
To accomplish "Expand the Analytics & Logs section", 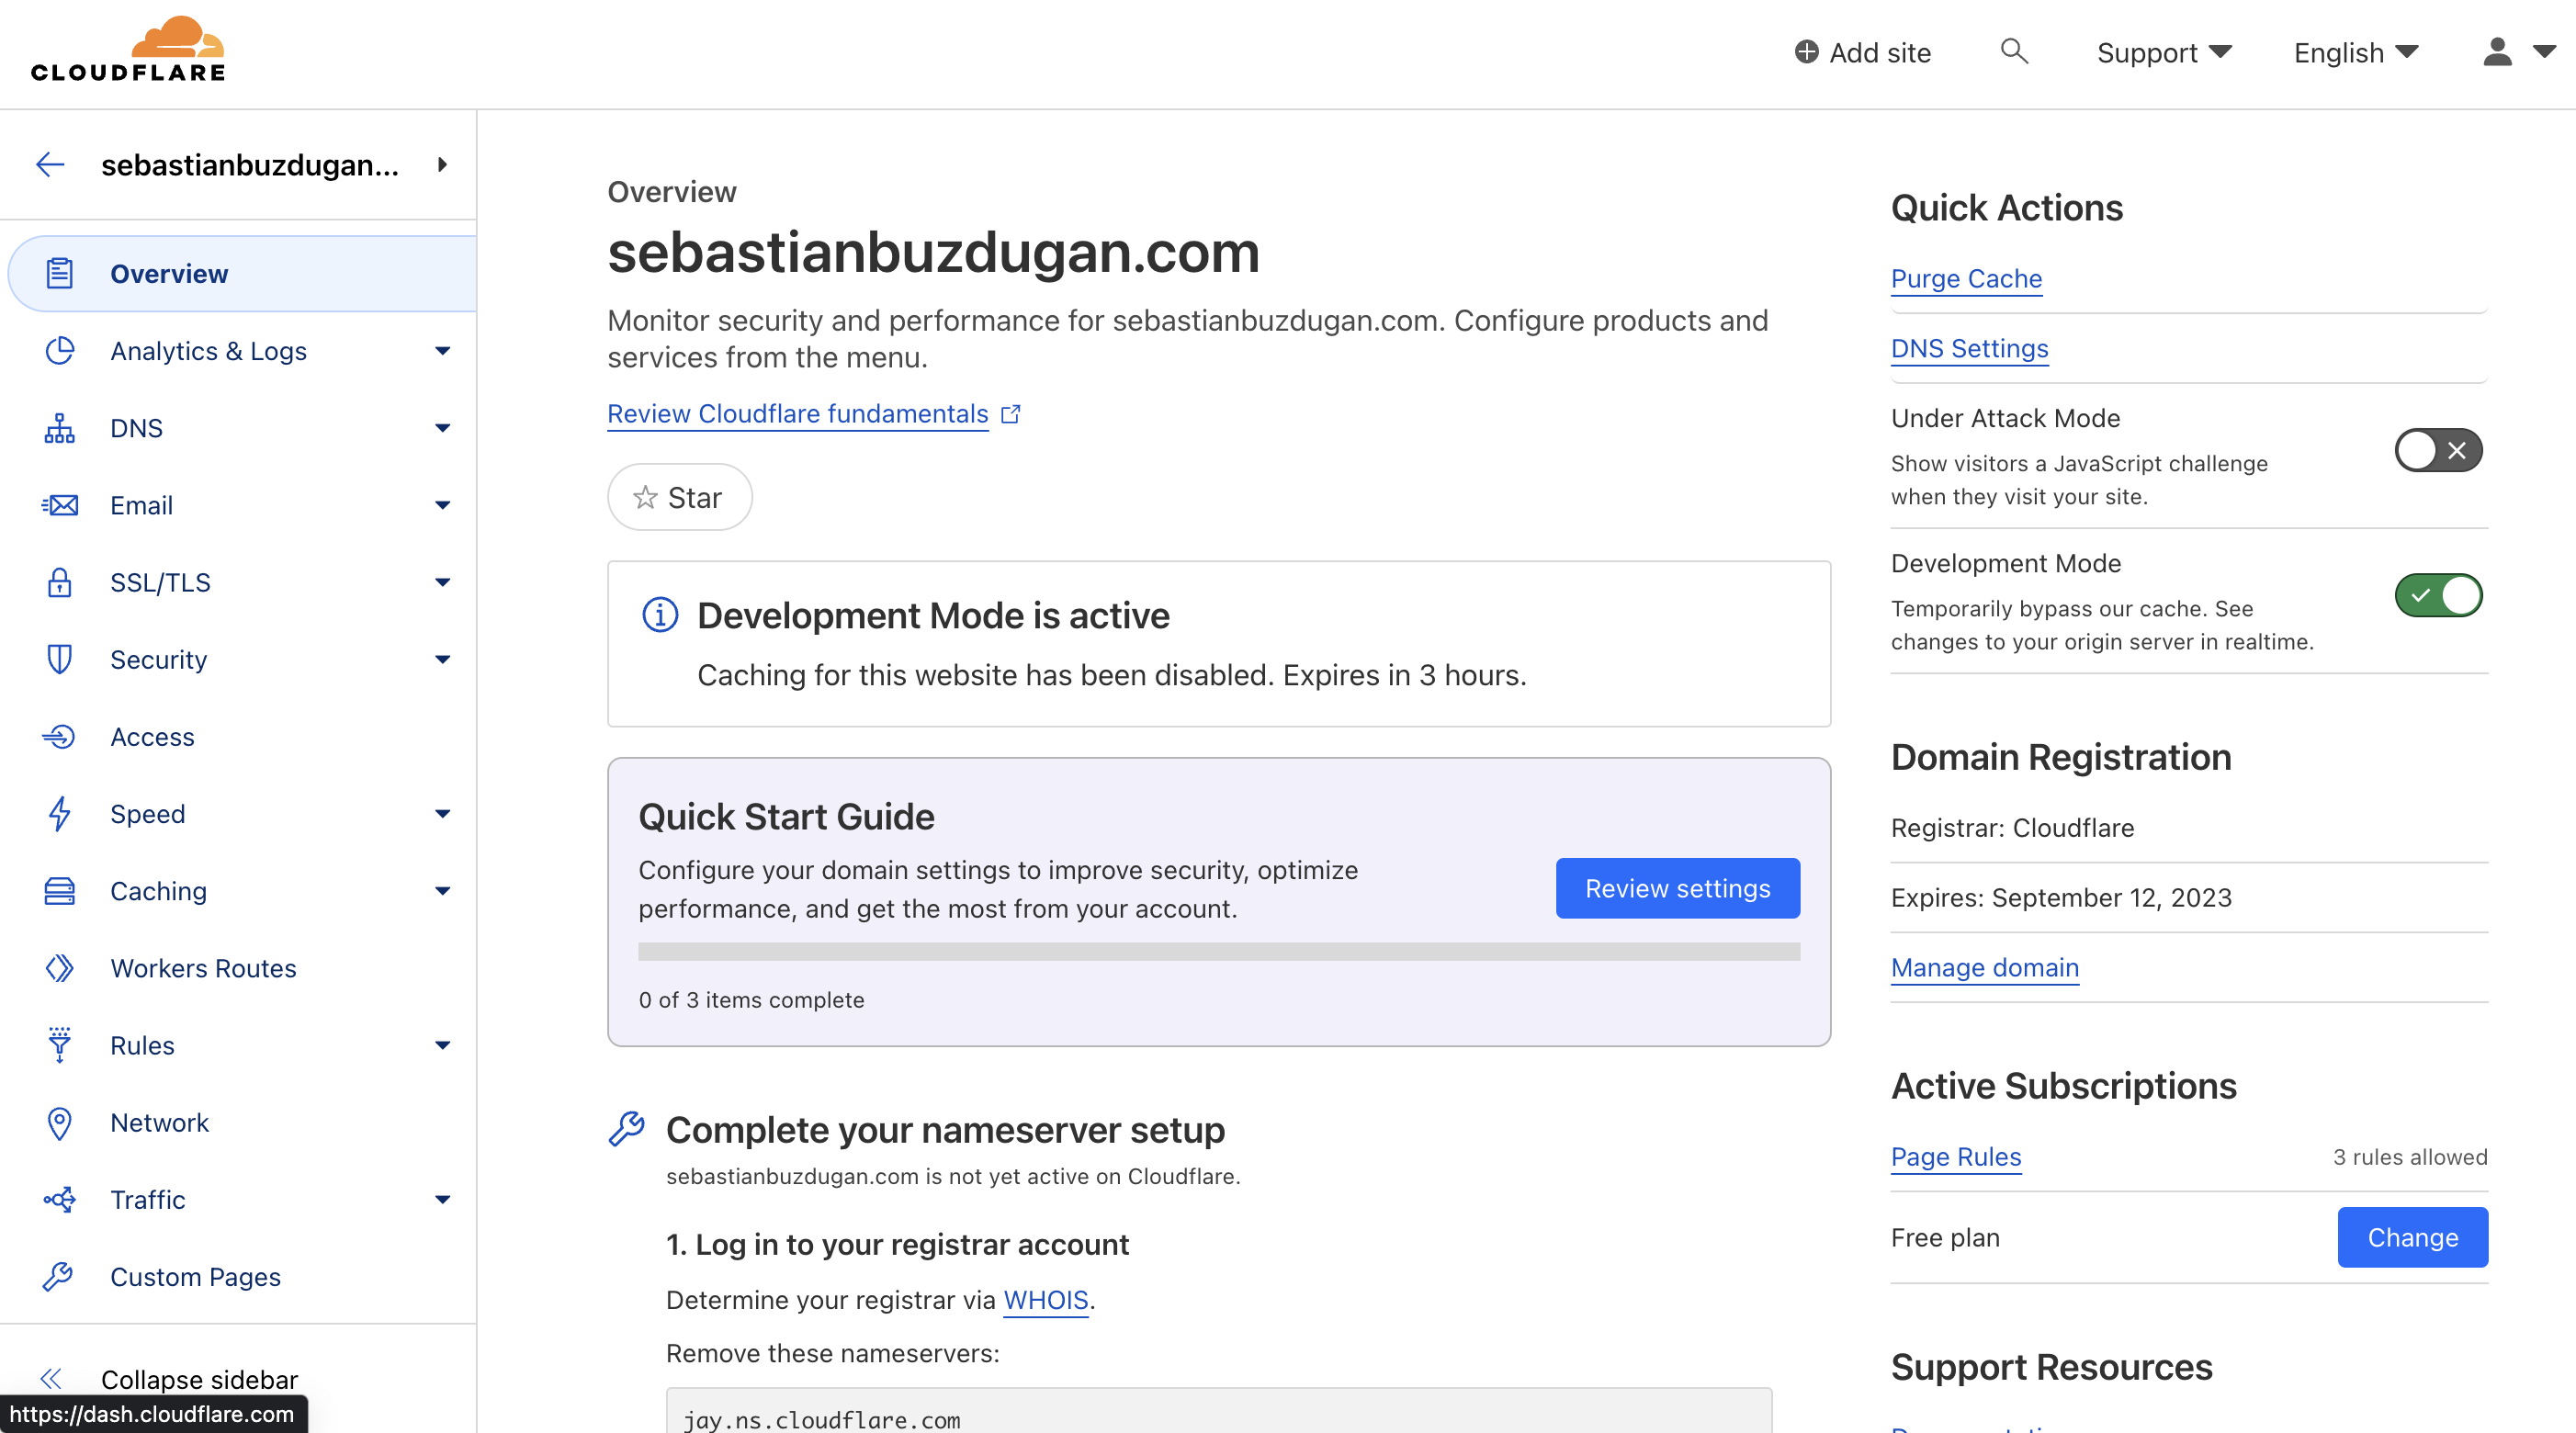I will click(x=441, y=351).
